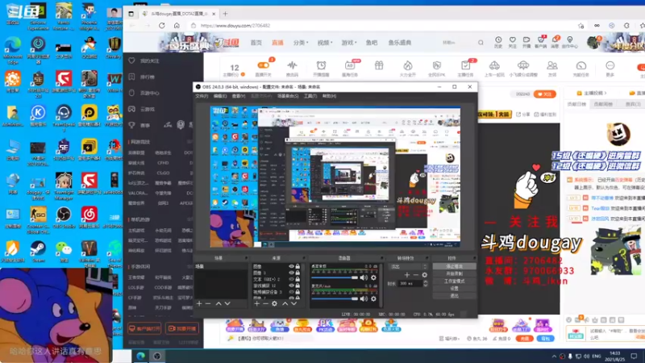Image resolution: width=645 pixels, height=363 pixels.
Task: Open 文件(F) menu in OBS
Action: point(202,96)
